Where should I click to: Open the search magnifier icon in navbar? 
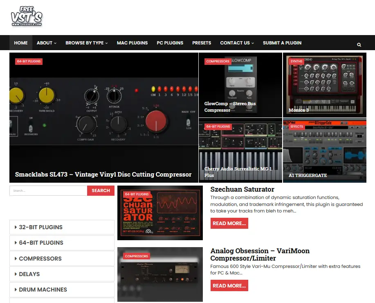pos(359,44)
